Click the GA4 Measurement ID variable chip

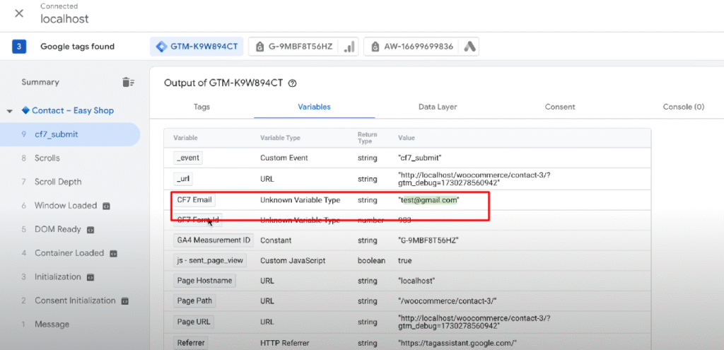(214, 240)
